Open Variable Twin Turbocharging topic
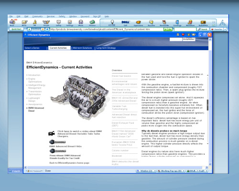 (x=119, y=107)
